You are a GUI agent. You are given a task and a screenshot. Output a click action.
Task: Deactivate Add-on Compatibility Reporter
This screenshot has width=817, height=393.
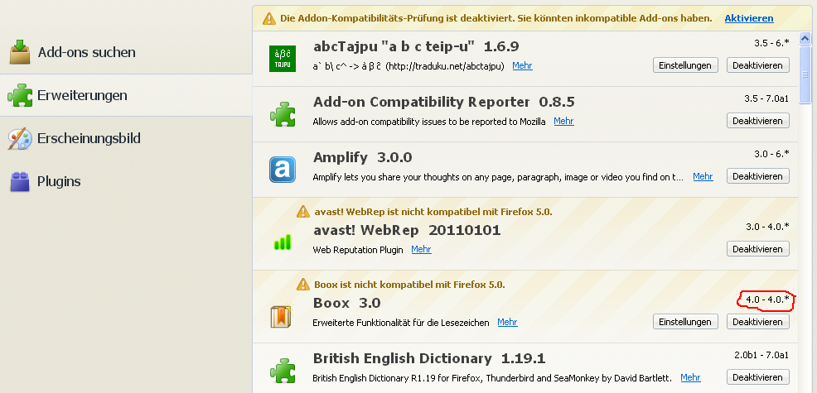[757, 121]
